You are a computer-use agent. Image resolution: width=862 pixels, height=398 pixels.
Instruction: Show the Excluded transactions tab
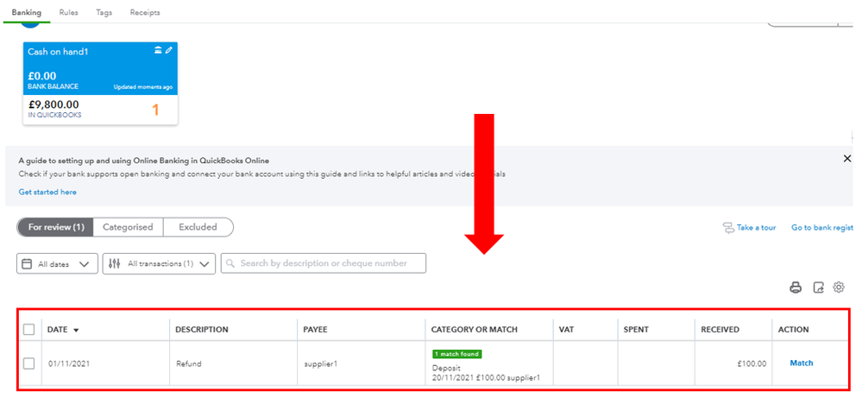198,227
